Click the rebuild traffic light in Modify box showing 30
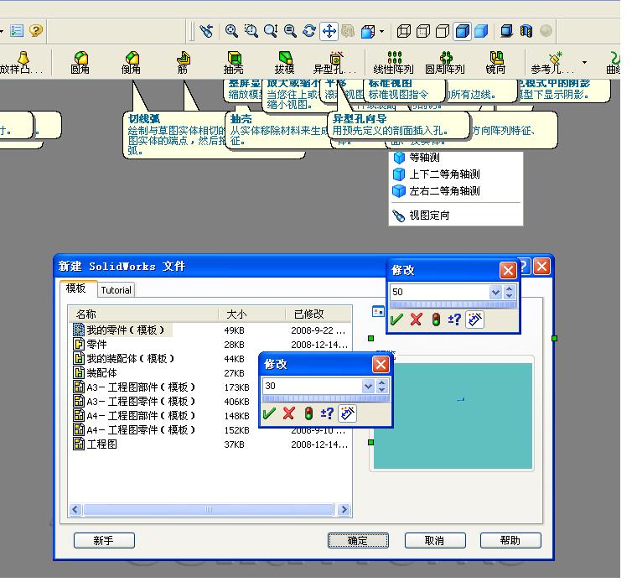 (x=308, y=413)
